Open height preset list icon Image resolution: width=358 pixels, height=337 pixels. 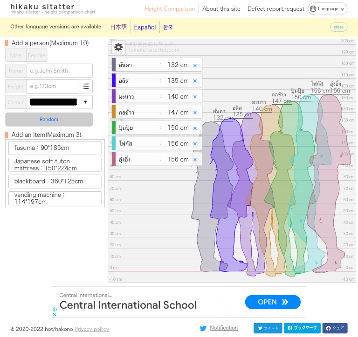tap(86, 86)
